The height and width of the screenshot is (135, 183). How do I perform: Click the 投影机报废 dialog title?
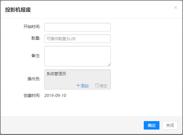click(18, 10)
